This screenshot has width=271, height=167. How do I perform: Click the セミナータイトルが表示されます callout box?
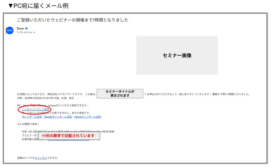120,93
